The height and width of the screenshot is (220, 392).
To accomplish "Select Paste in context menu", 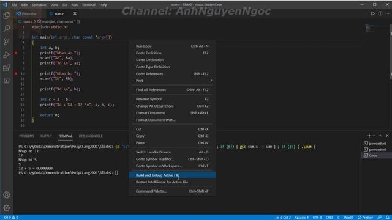I will pyautogui.click(x=172, y=143).
